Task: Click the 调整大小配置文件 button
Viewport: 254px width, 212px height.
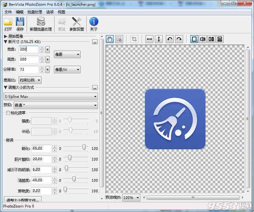Action: coord(23,199)
